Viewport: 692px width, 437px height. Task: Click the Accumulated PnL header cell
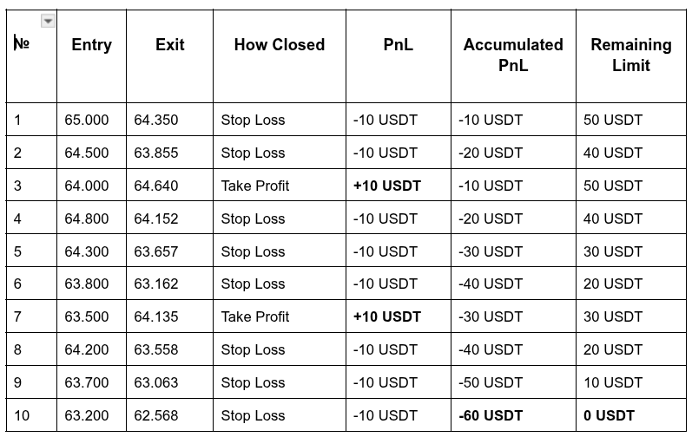(x=512, y=55)
